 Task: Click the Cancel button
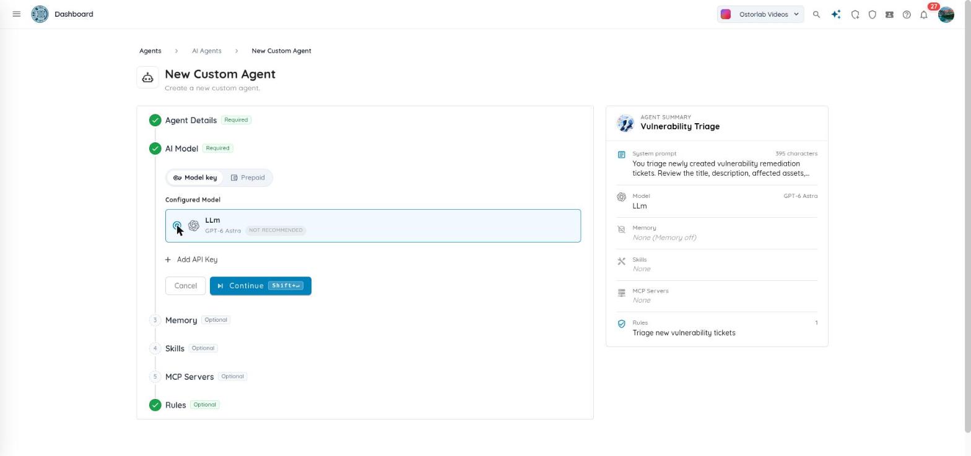point(185,286)
